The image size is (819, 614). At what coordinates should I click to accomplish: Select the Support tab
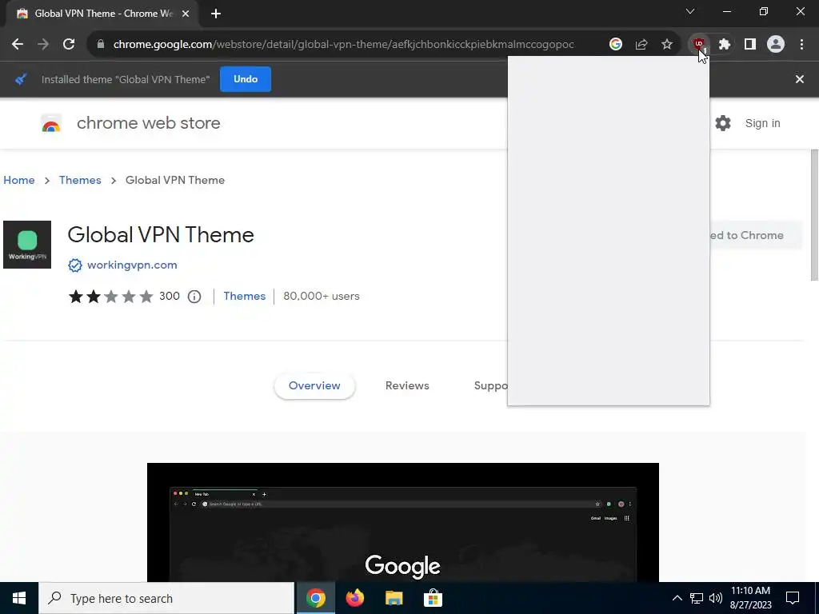point(490,386)
